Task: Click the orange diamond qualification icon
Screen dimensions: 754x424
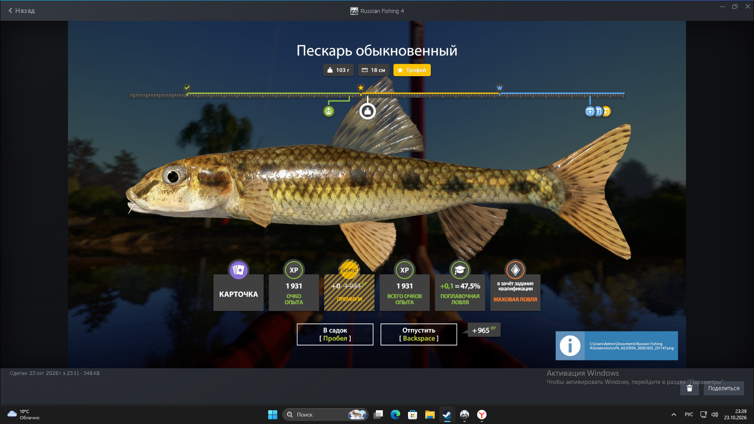Action: [x=515, y=270]
